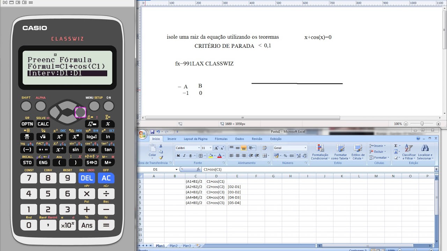The image size is (447, 251).
Task: Adjust the 100% zoom slider in document window
Action: (422, 124)
